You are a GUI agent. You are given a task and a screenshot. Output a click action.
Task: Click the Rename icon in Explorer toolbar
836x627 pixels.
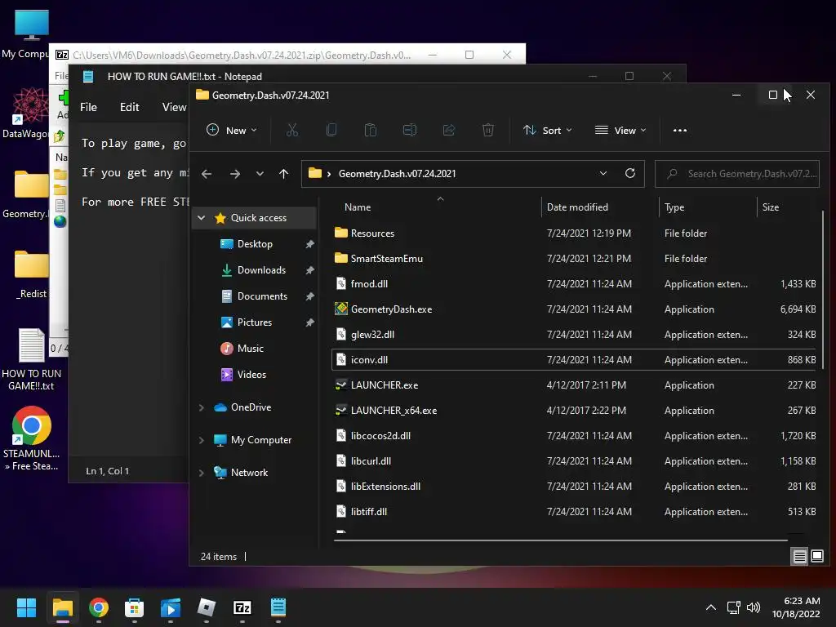pyautogui.click(x=410, y=130)
